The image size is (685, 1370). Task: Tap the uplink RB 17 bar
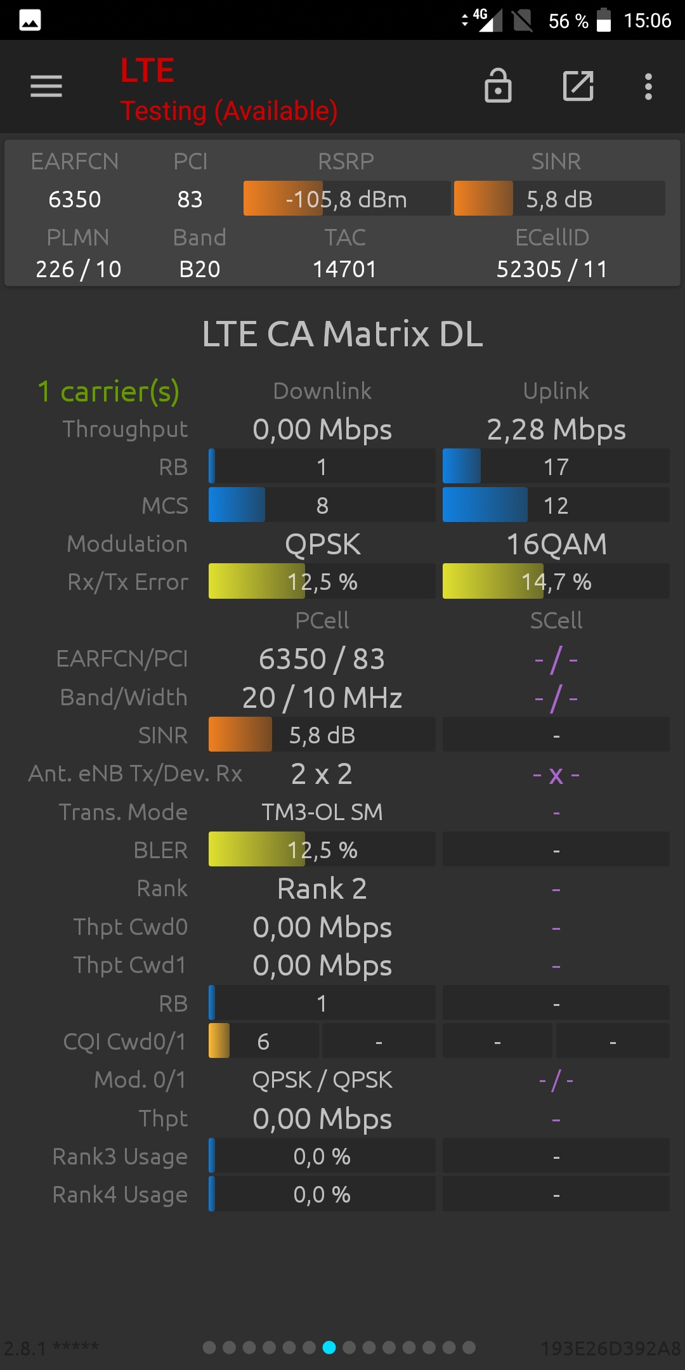pos(556,466)
